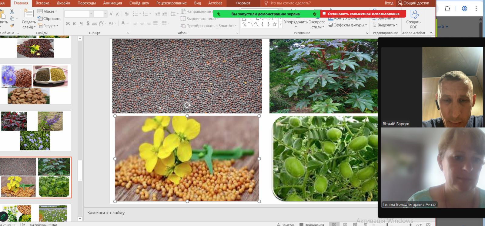Click the Create PDF Acrobat icon

tap(414, 14)
